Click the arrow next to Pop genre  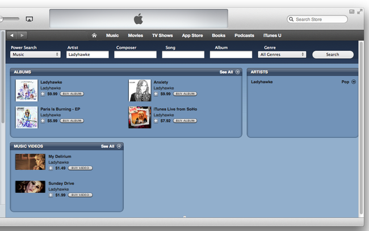coord(354,82)
